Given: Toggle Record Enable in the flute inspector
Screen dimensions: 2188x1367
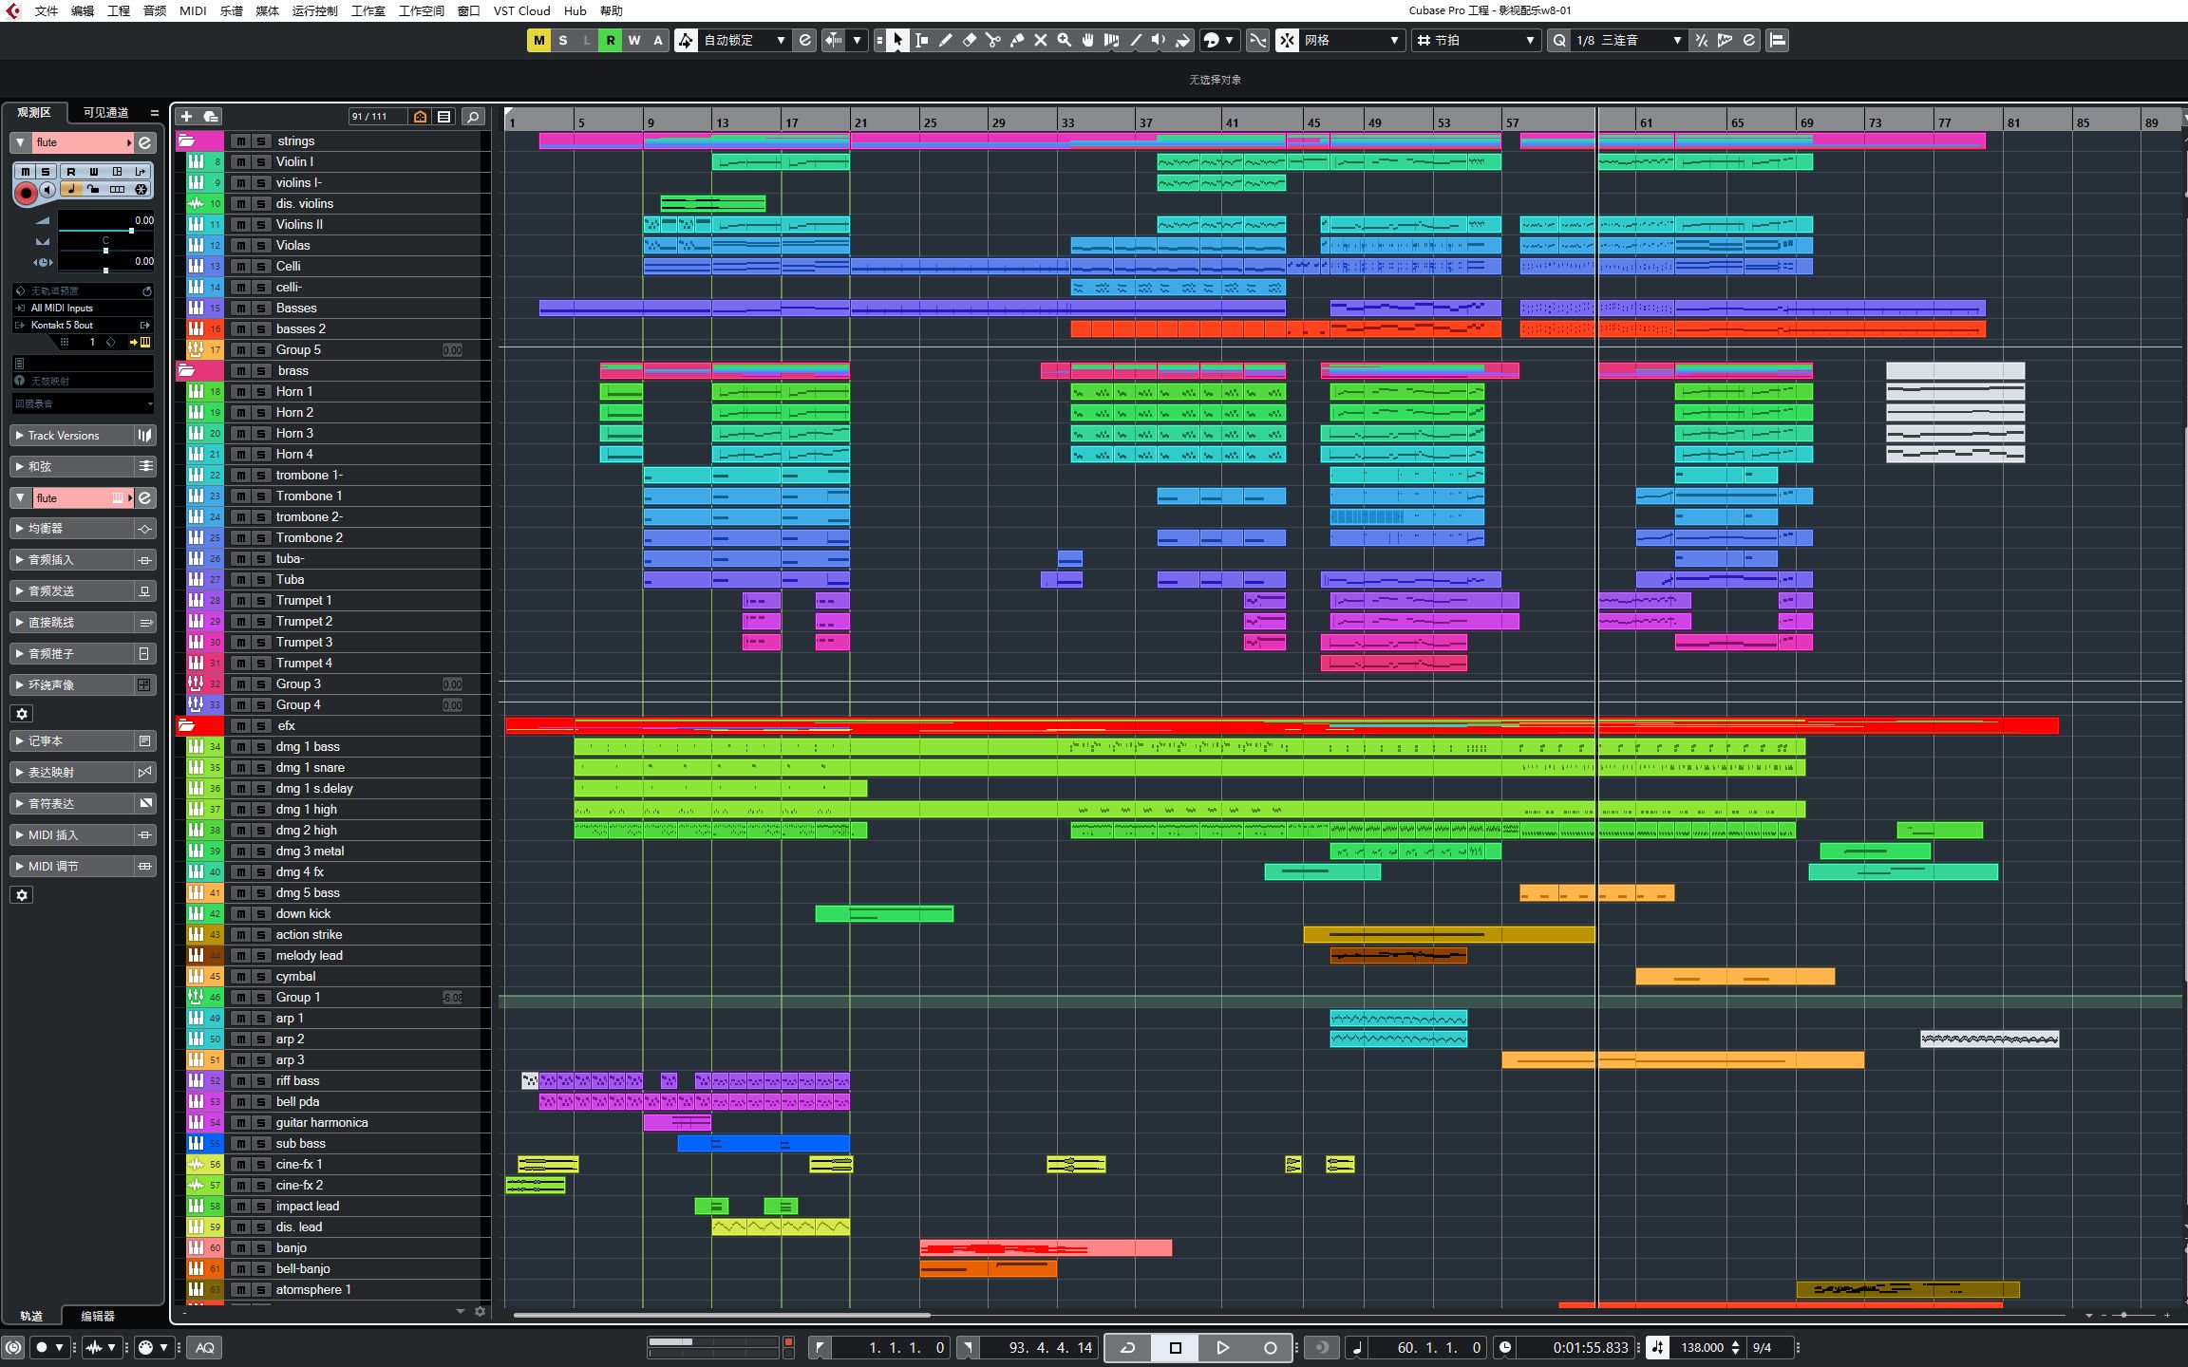Looking at the screenshot, I should coord(26,193).
